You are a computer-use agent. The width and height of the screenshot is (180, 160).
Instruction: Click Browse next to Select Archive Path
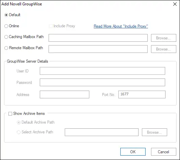pyautogui.click(x=154, y=132)
